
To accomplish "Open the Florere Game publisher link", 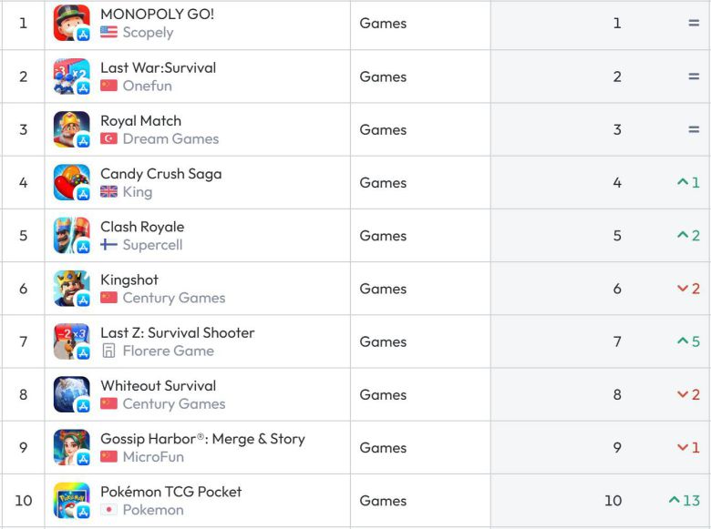I will (x=168, y=351).
